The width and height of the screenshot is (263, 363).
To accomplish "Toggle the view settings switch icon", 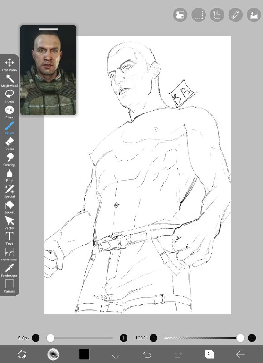I will tap(180, 15).
